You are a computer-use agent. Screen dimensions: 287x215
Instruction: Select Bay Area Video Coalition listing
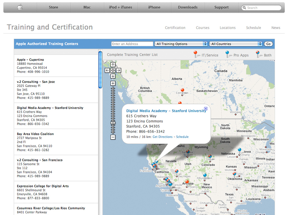pos(56,142)
